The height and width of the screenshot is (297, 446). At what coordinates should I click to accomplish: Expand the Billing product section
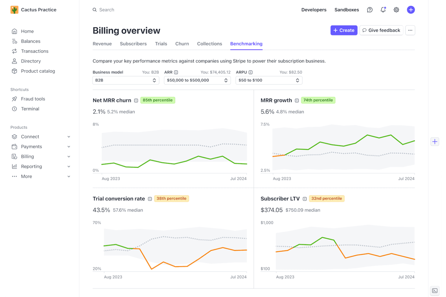(x=69, y=156)
